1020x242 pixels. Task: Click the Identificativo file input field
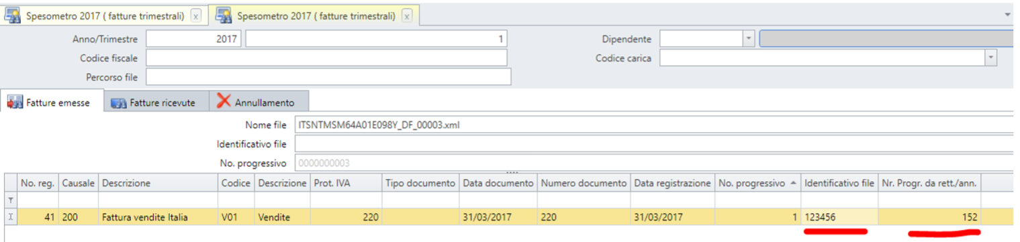point(653,143)
